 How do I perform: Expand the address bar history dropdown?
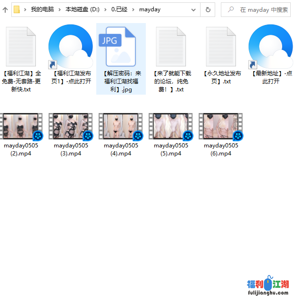click(193, 9)
